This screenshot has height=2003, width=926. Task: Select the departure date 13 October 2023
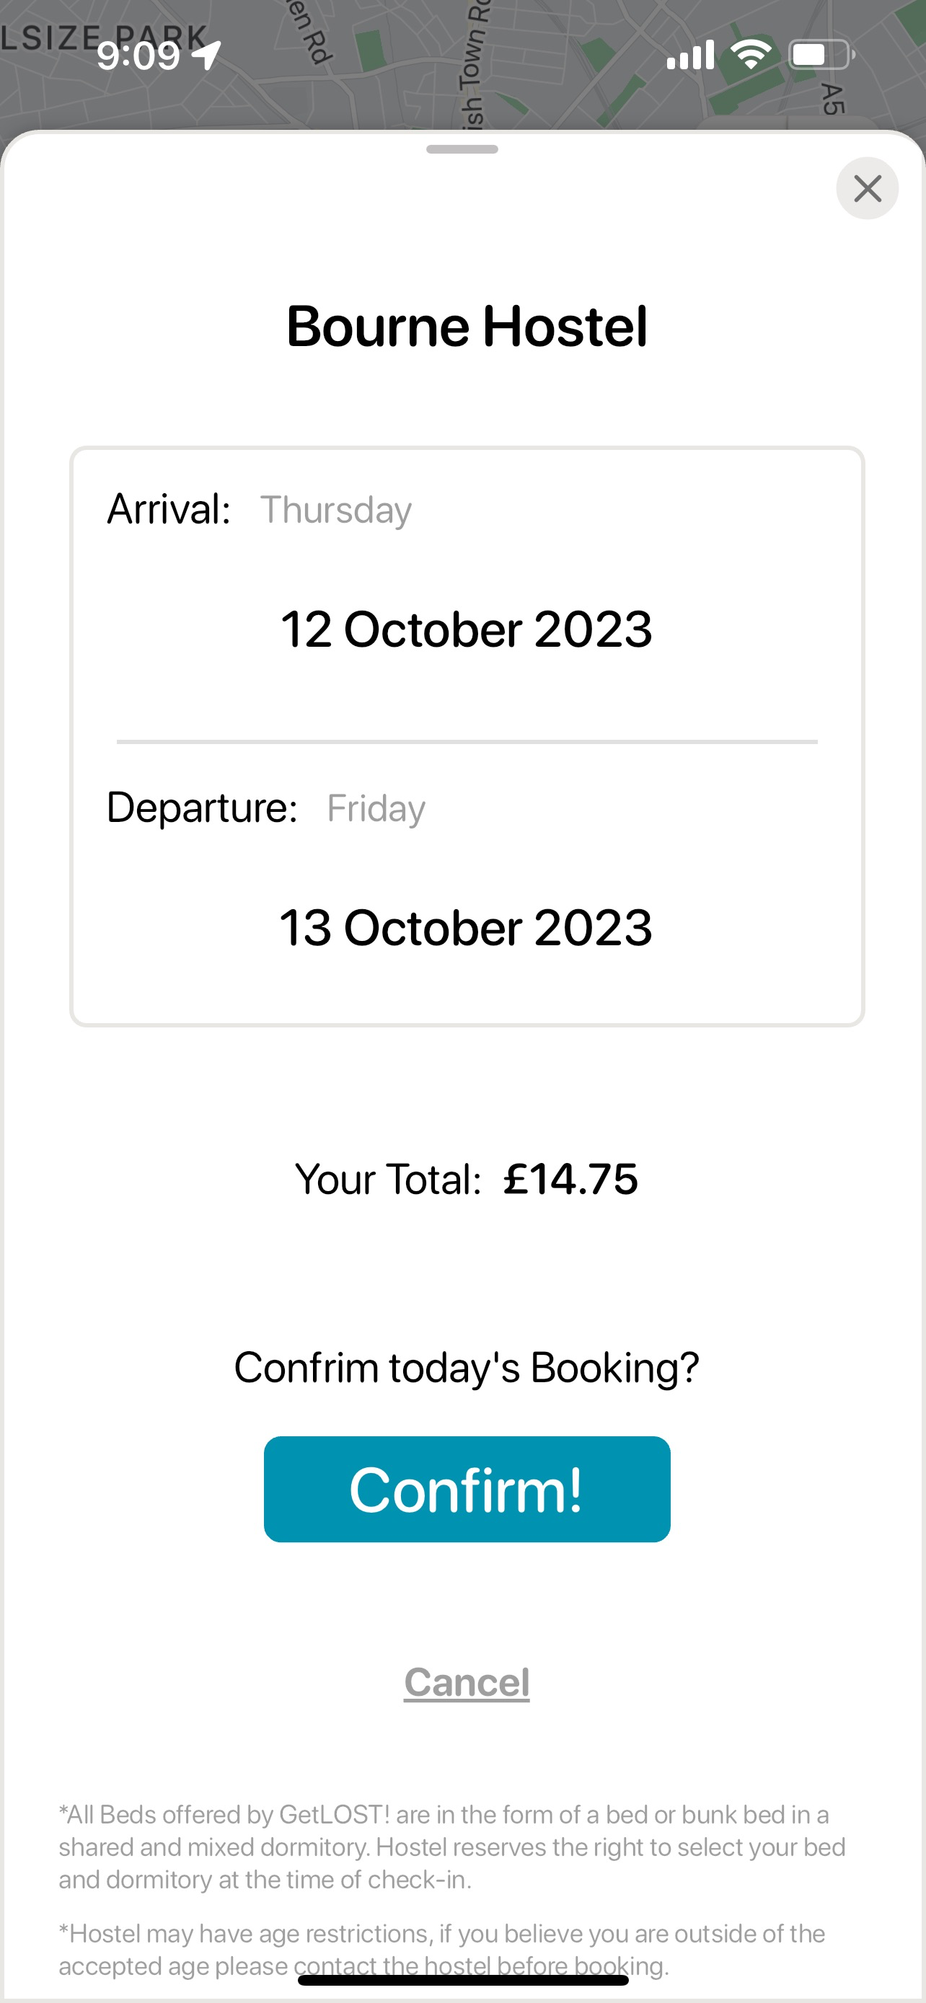point(466,927)
